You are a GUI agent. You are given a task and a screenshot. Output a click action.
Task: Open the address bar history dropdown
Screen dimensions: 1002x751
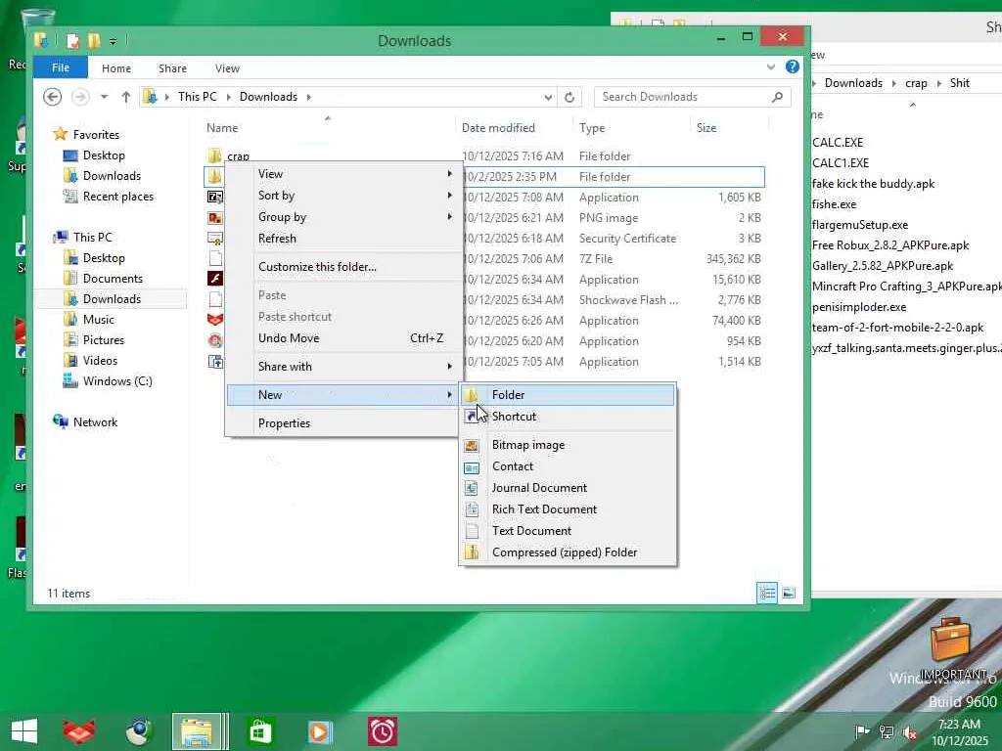coord(548,97)
